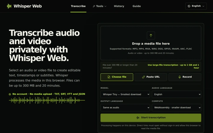
Task: Click the Record button
Action: [x=185, y=77]
